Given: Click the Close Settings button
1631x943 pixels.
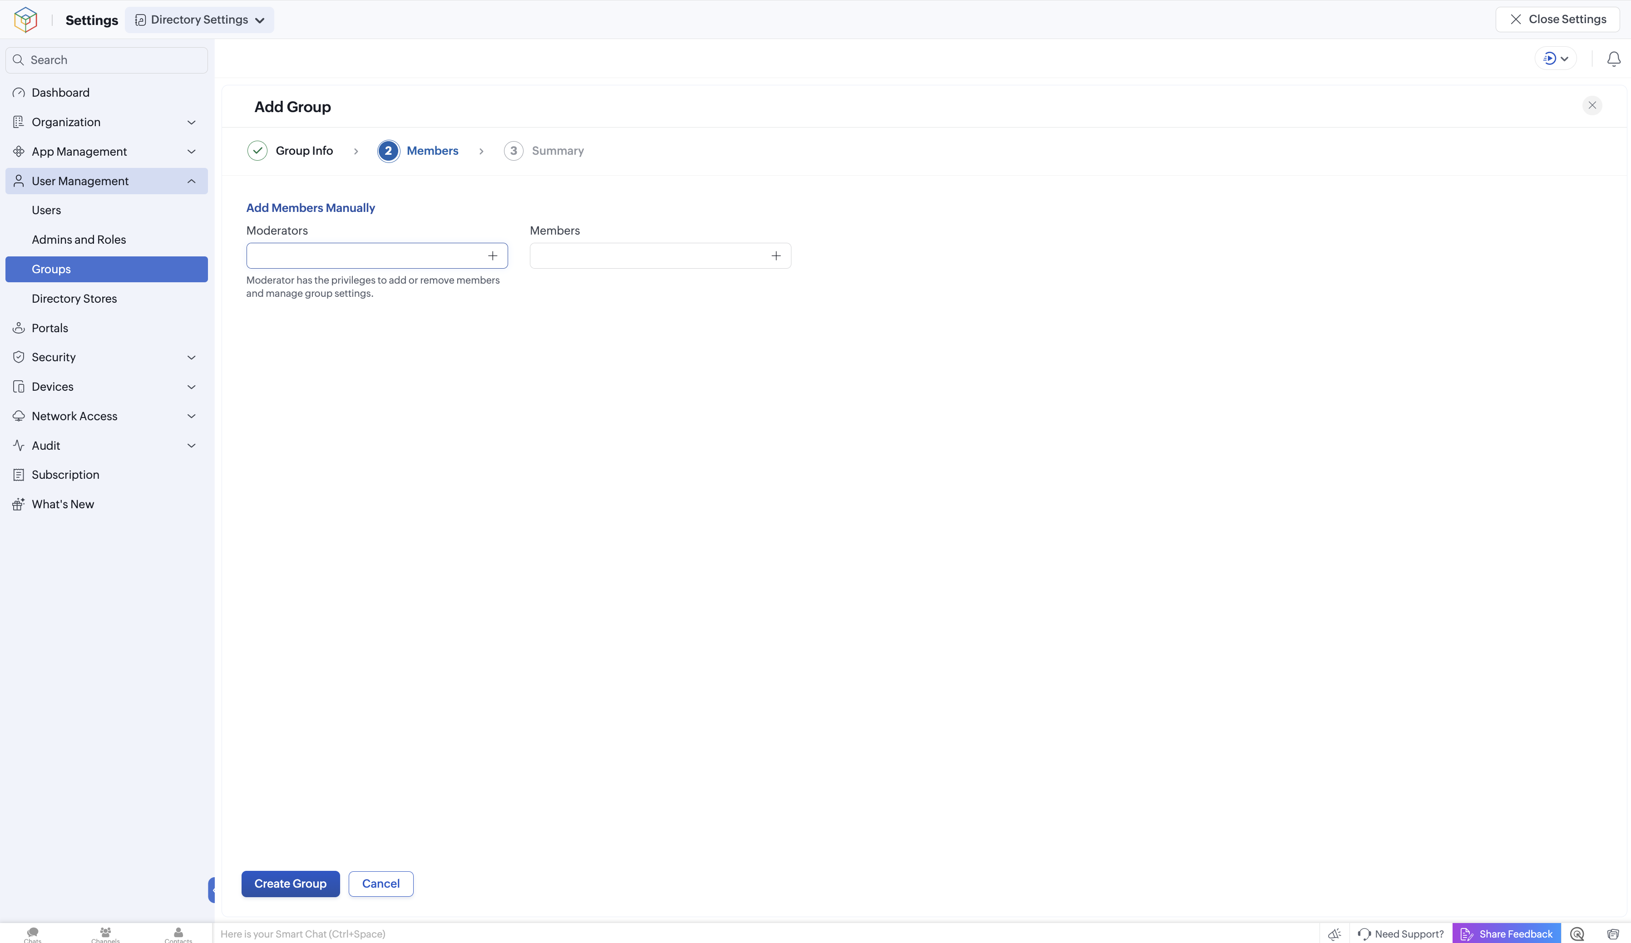Looking at the screenshot, I should [x=1557, y=20].
